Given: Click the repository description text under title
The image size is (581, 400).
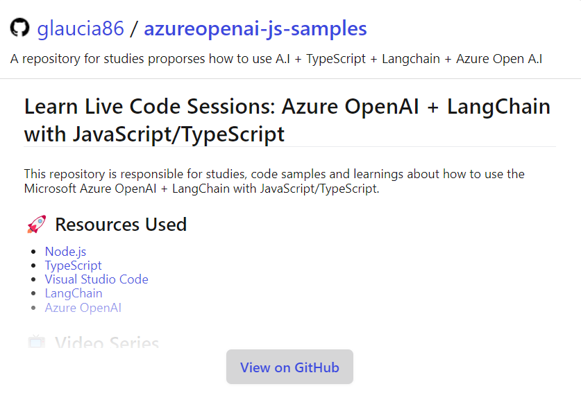Looking at the screenshot, I should pyautogui.click(x=276, y=59).
